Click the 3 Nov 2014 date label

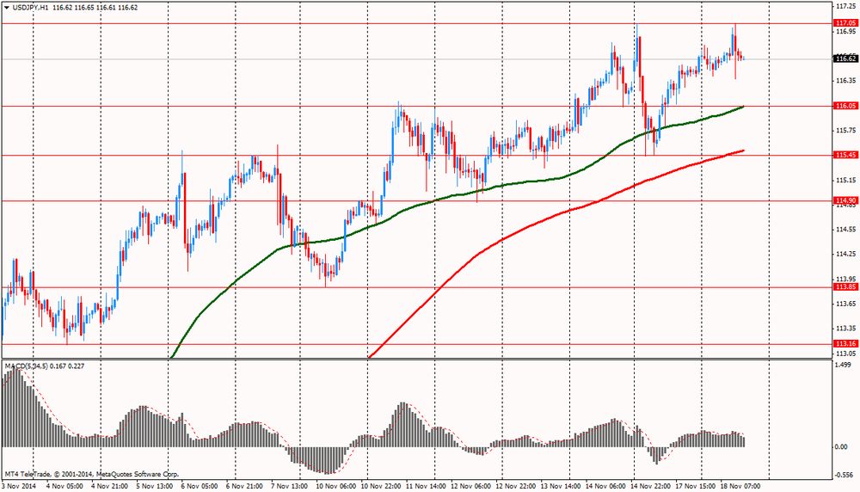coord(19,486)
